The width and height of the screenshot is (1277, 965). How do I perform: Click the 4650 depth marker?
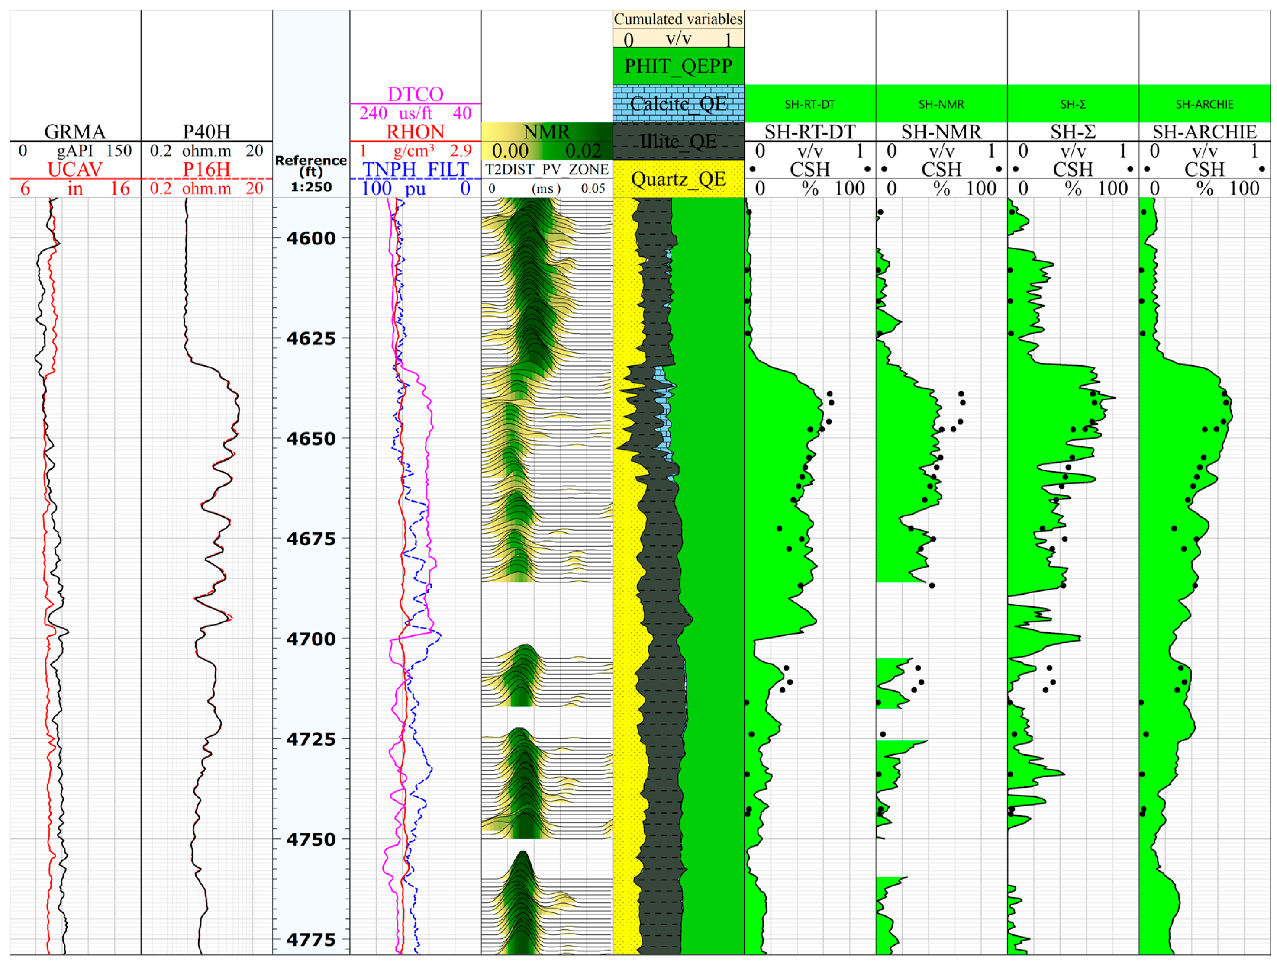pos(311,438)
